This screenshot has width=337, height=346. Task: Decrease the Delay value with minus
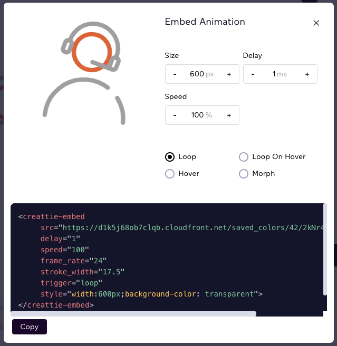253,74
